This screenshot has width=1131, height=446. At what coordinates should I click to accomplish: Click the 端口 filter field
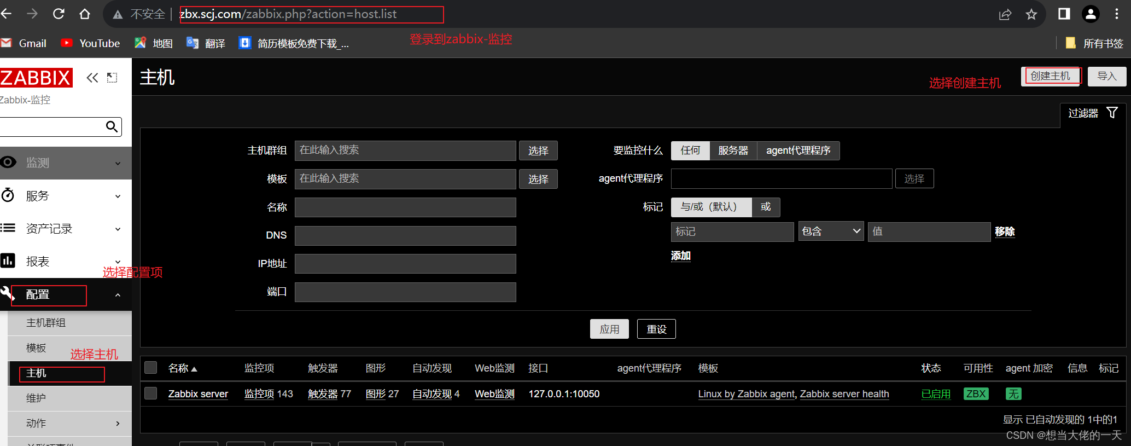click(405, 292)
